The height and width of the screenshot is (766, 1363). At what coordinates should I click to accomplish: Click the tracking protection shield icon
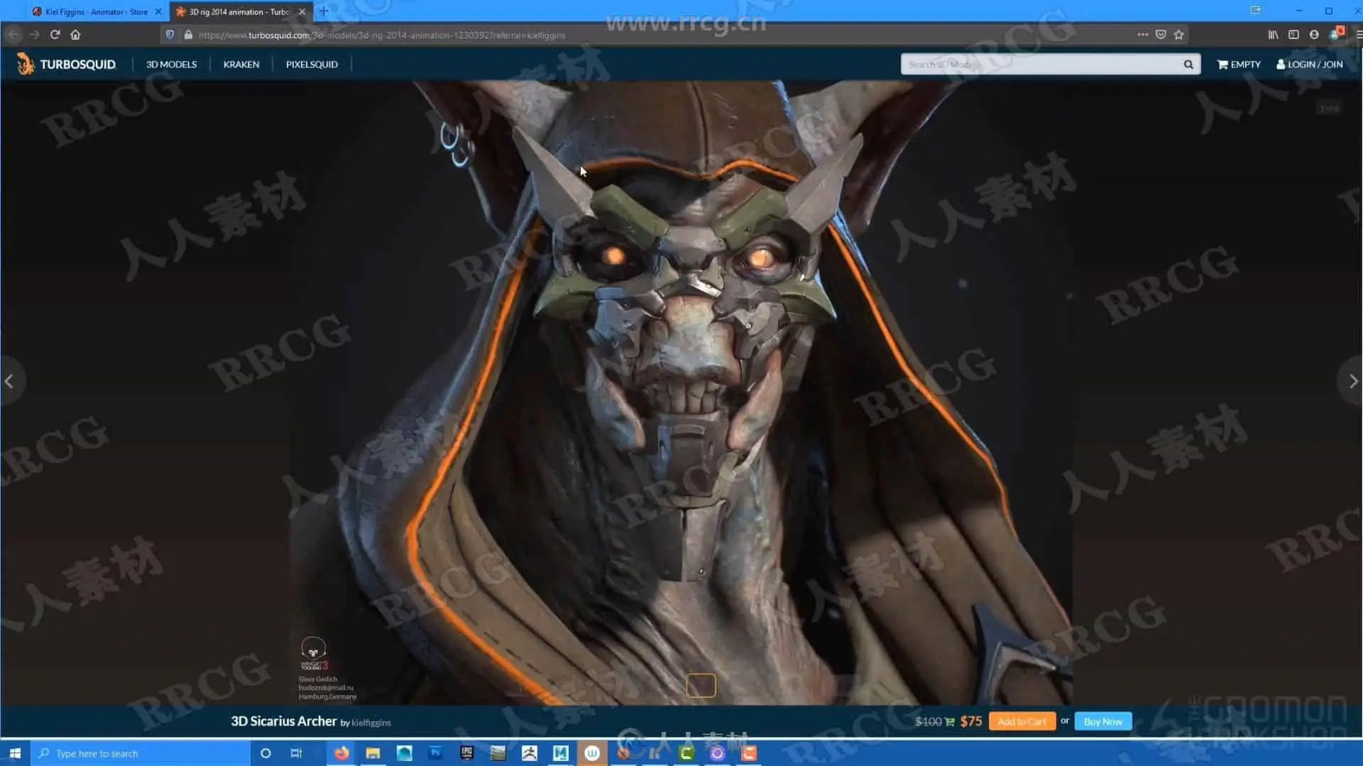point(170,34)
